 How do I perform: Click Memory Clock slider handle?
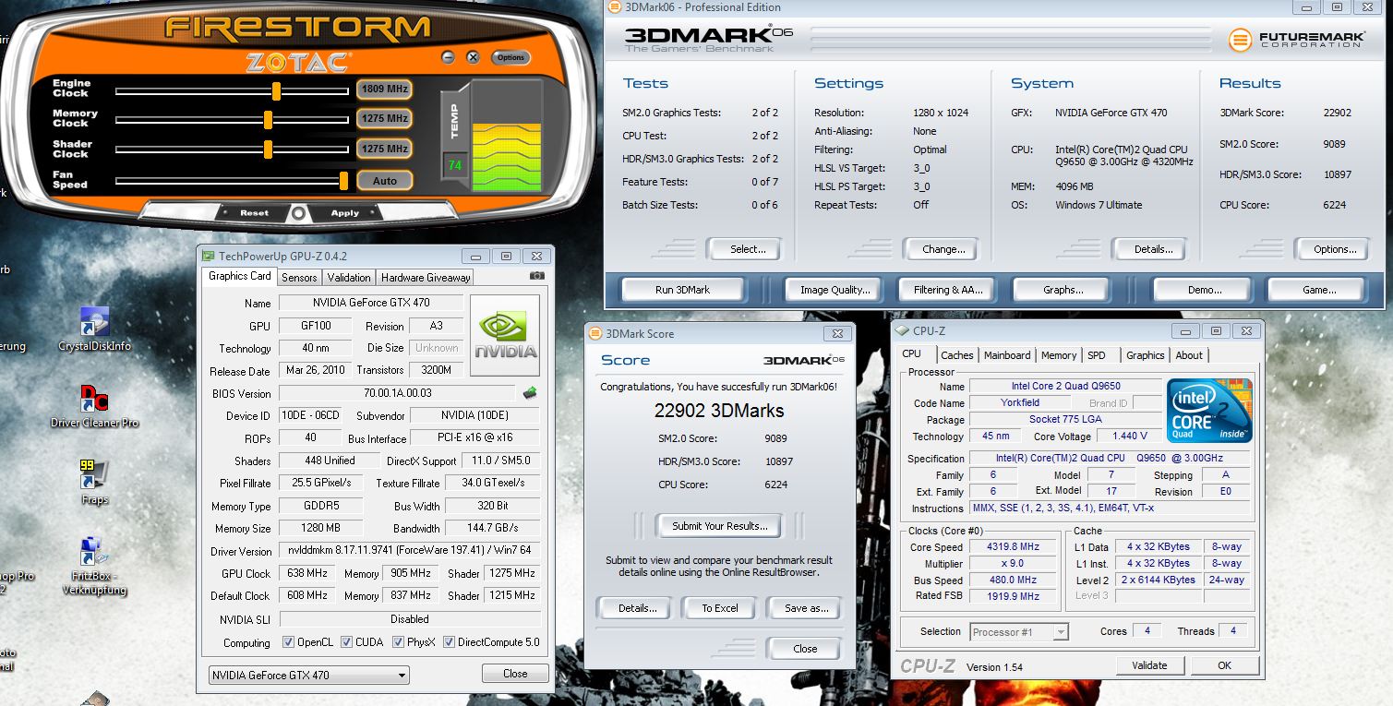click(268, 120)
